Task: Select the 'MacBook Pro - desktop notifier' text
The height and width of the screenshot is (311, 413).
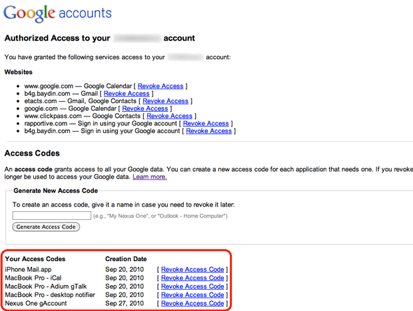Action: [50, 295]
